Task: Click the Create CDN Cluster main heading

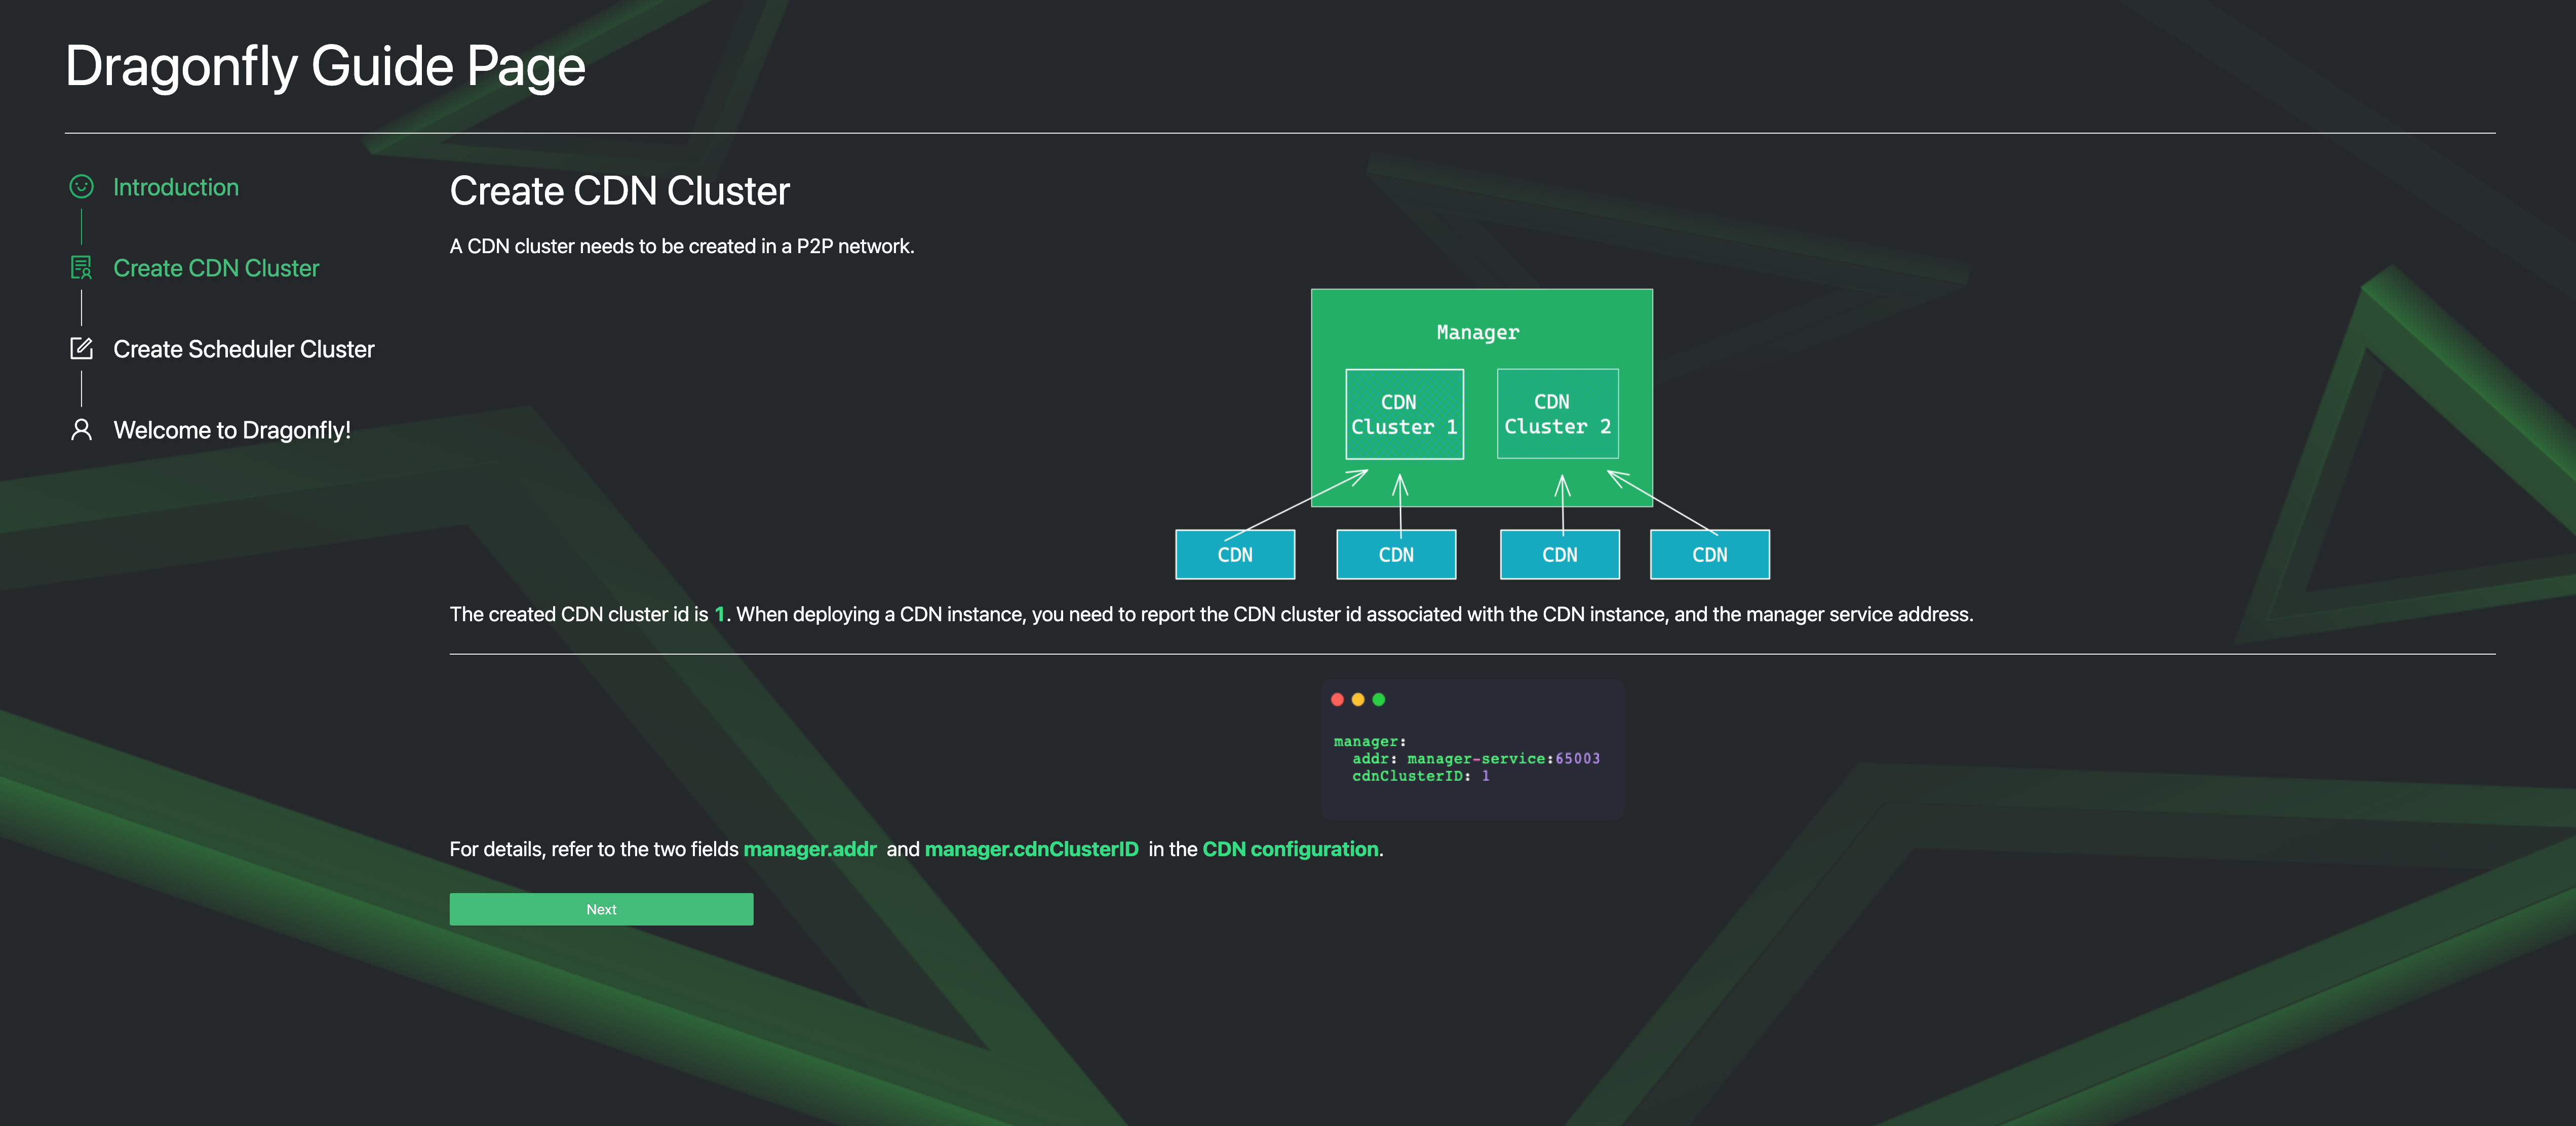Action: (x=619, y=191)
